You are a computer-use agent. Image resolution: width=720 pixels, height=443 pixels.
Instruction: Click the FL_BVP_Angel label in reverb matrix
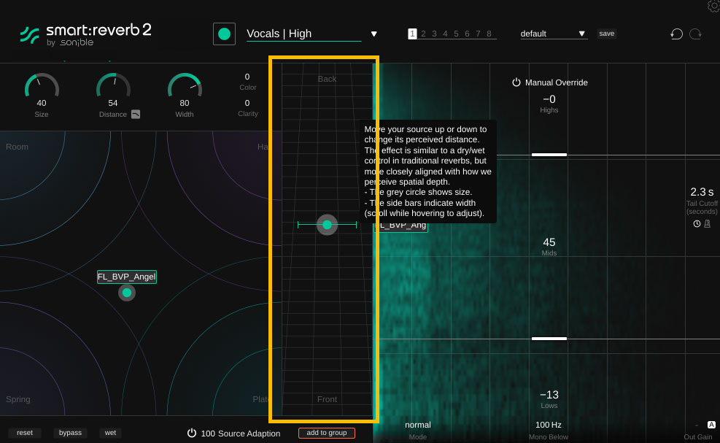point(127,277)
